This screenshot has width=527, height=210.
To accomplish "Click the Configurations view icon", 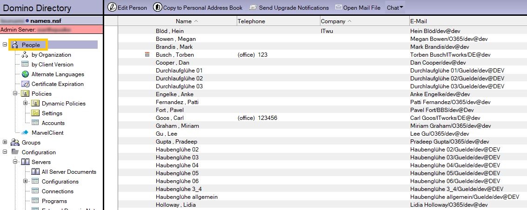I will (35, 182).
